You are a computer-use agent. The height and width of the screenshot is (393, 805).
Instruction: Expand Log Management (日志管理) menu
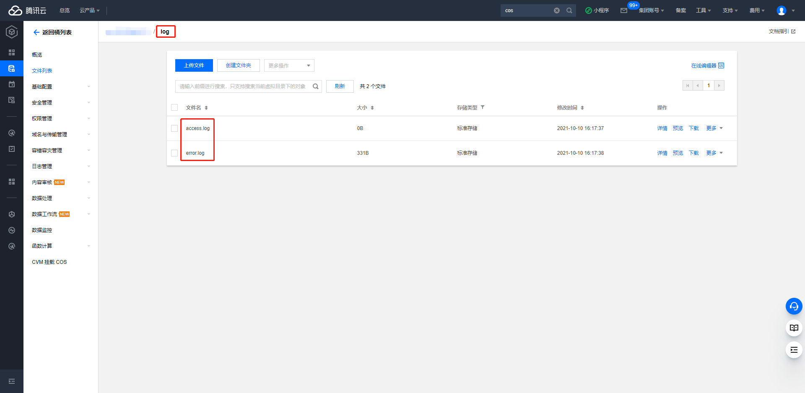pos(61,167)
